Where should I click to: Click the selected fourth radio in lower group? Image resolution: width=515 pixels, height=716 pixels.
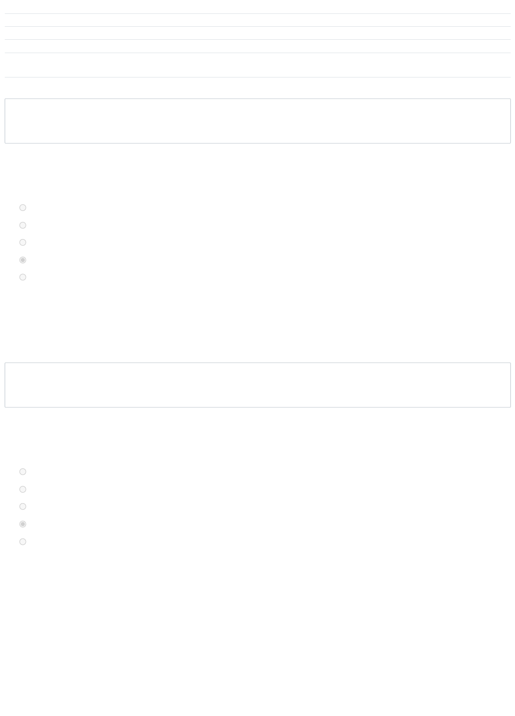pyautogui.click(x=22, y=524)
